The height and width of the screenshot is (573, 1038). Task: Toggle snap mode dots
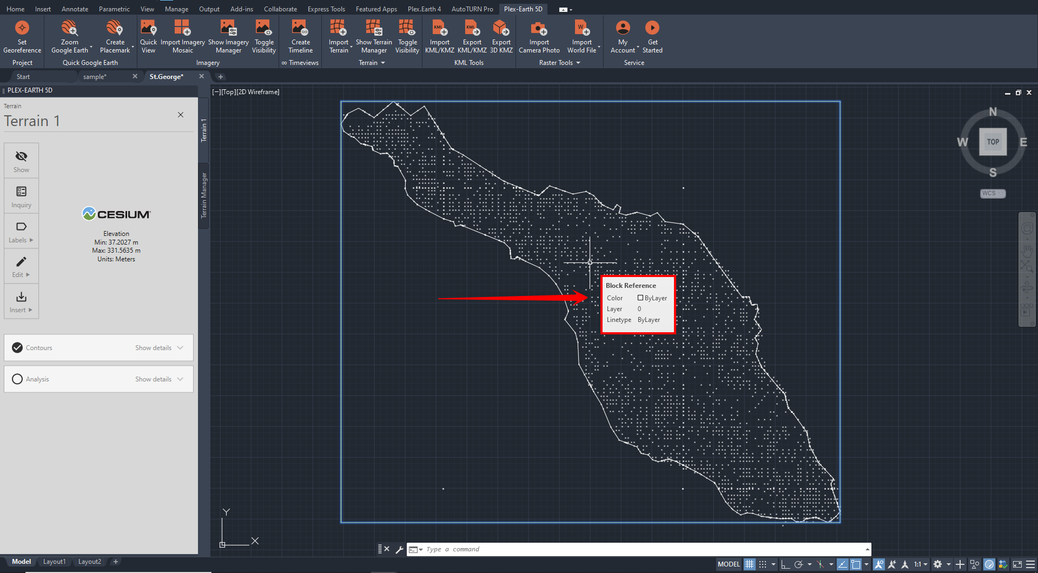point(763,564)
